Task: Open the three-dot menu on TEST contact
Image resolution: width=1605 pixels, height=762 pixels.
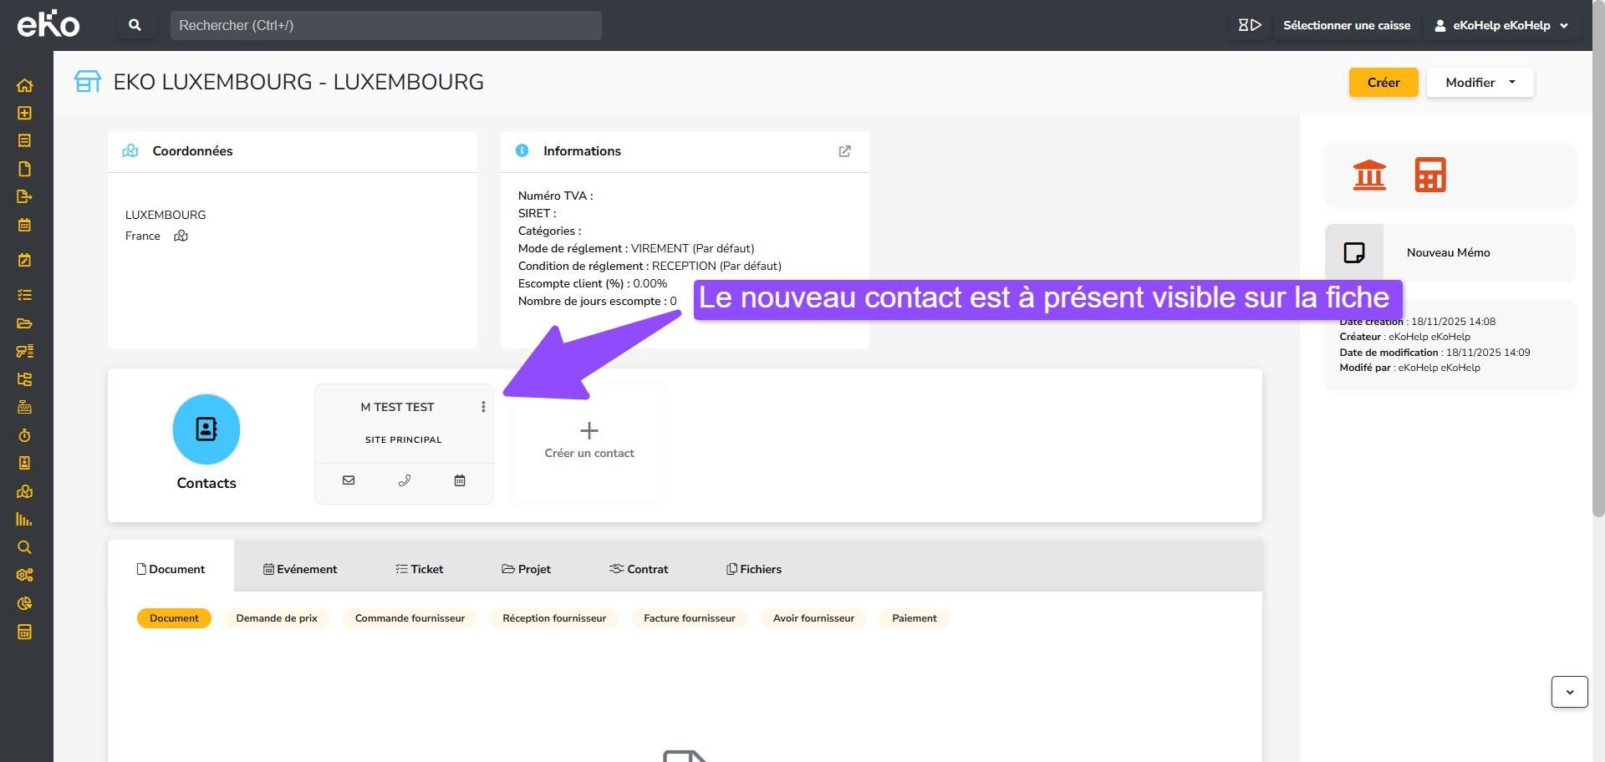Action: pyautogui.click(x=483, y=407)
